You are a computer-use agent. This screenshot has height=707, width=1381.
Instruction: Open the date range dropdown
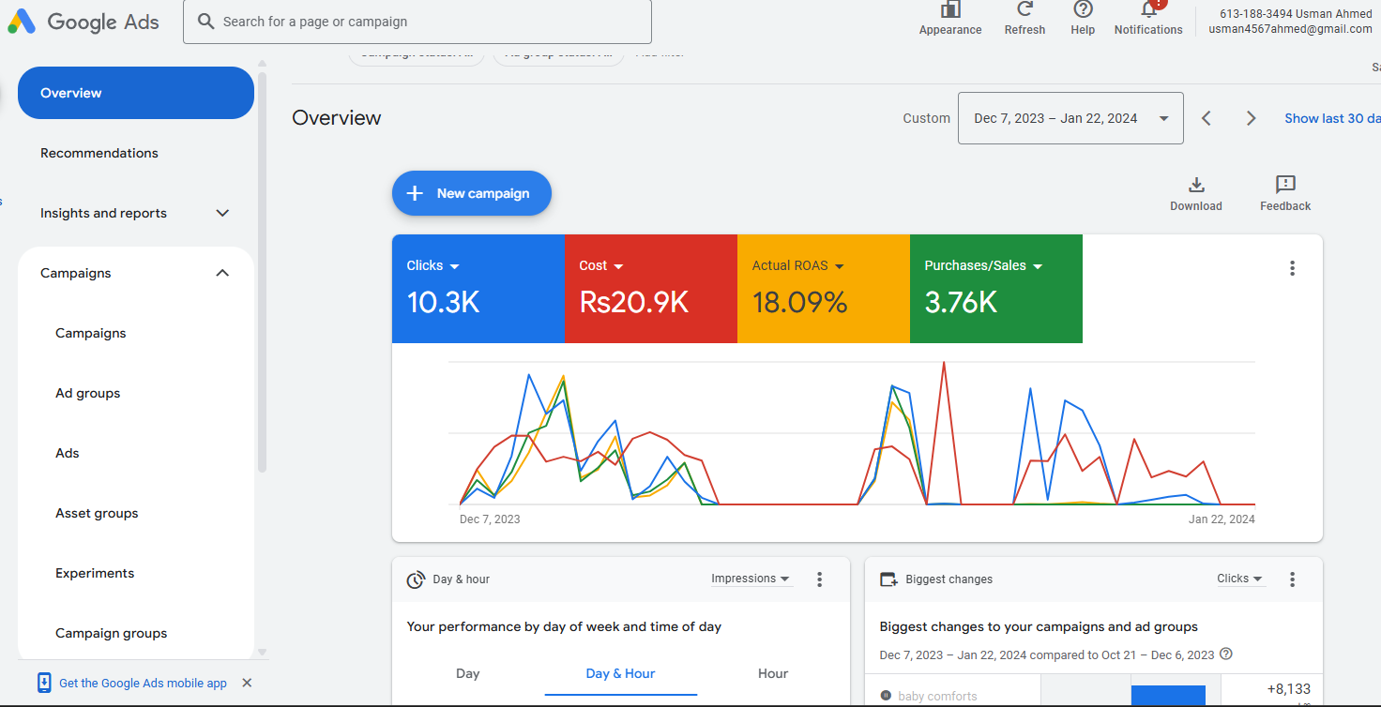[1070, 118]
